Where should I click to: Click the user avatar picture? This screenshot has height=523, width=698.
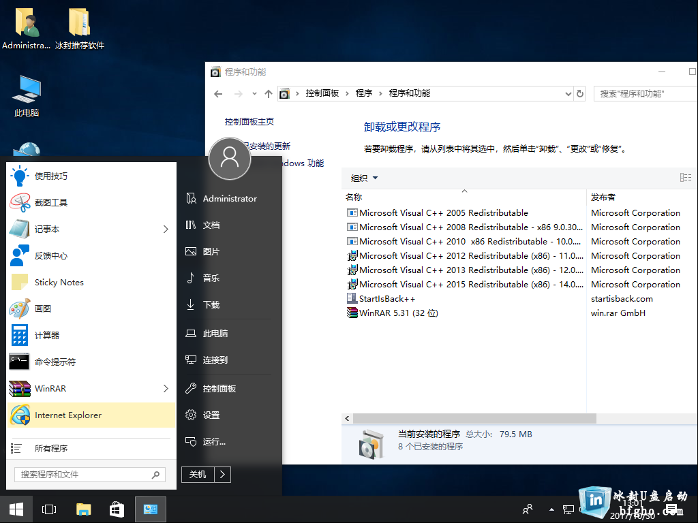tap(230, 158)
